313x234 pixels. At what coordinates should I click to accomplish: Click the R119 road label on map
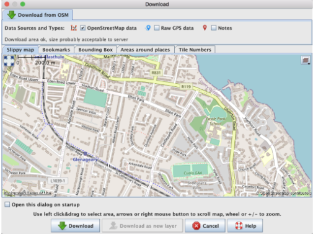click(186, 86)
